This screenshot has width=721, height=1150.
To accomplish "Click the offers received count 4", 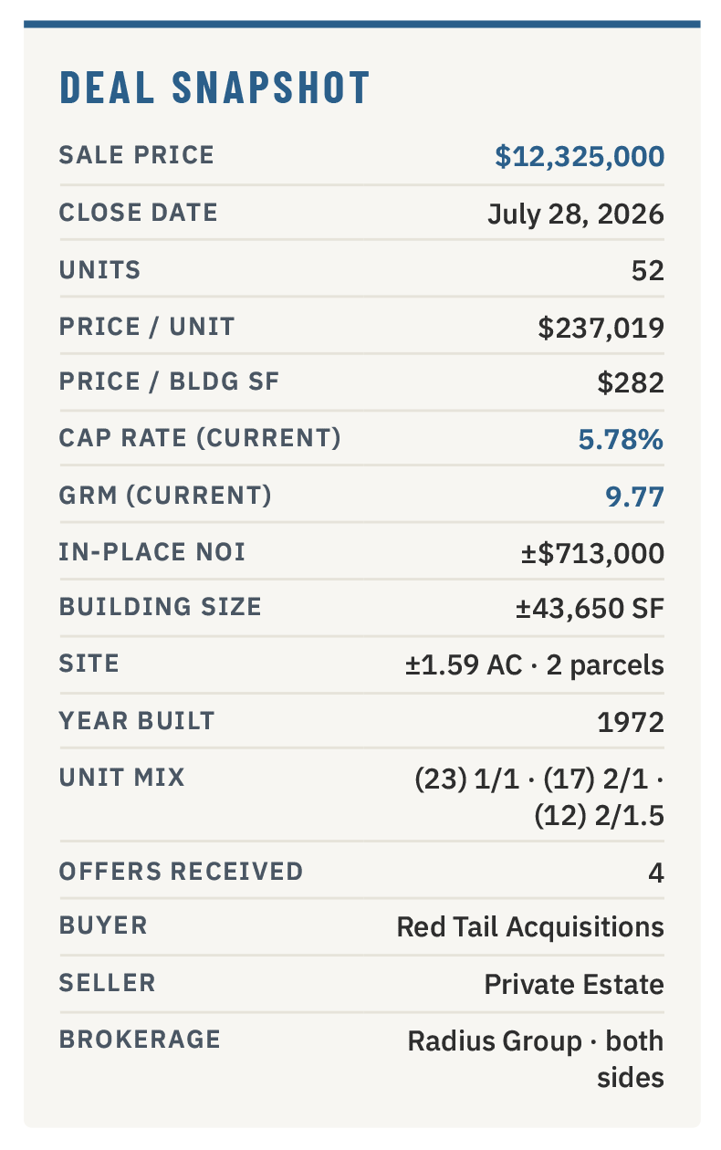I will (656, 873).
